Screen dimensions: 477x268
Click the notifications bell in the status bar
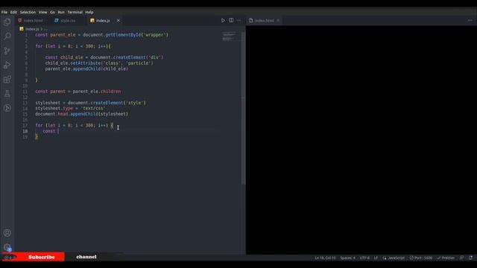tap(470, 258)
